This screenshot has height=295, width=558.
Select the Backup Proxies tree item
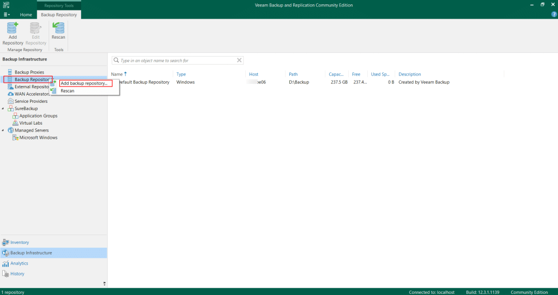click(x=29, y=72)
